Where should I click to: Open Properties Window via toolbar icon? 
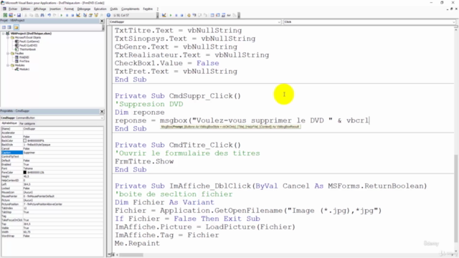[x=90, y=15]
